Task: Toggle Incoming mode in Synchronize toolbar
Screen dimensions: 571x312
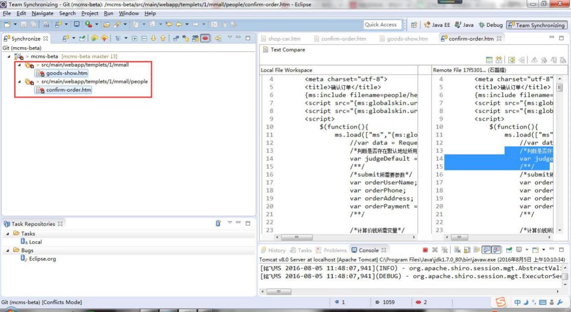Action: click(x=176, y=38)
